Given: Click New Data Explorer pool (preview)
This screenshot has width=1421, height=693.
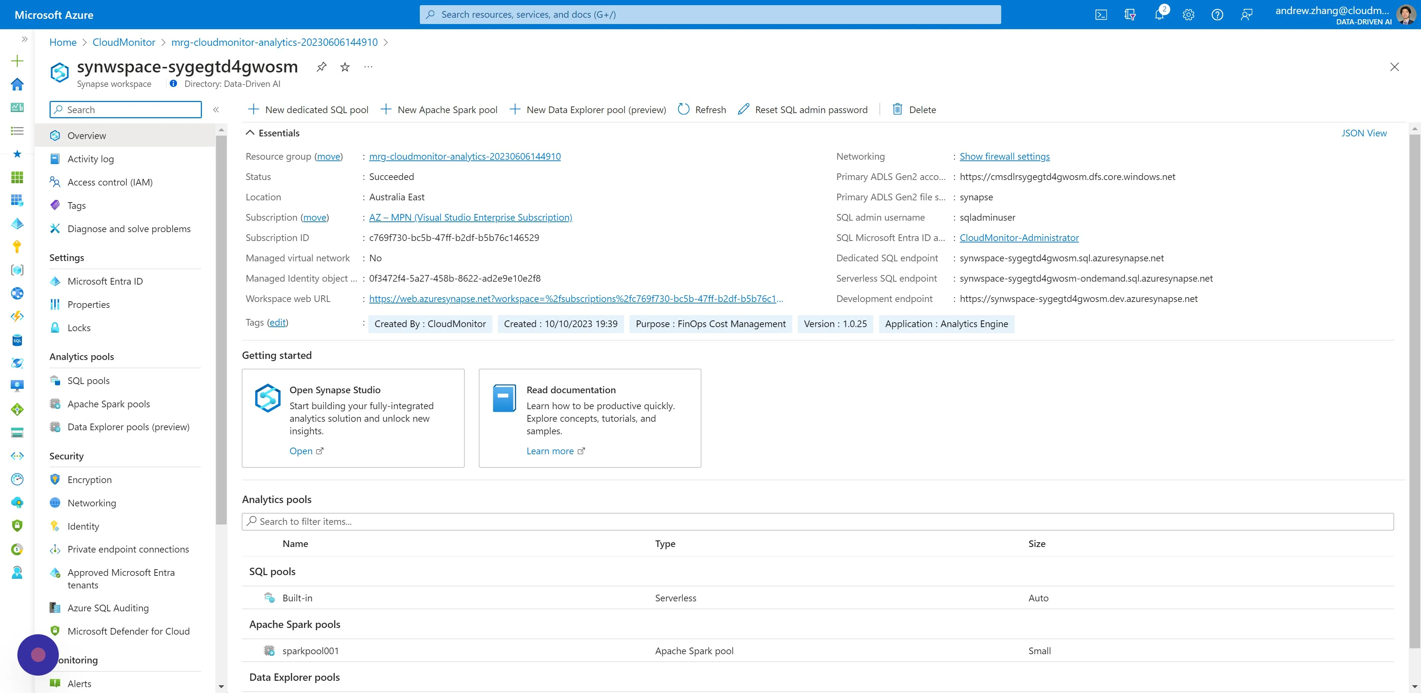Looking at the screenshot, I should coord(587,110).
